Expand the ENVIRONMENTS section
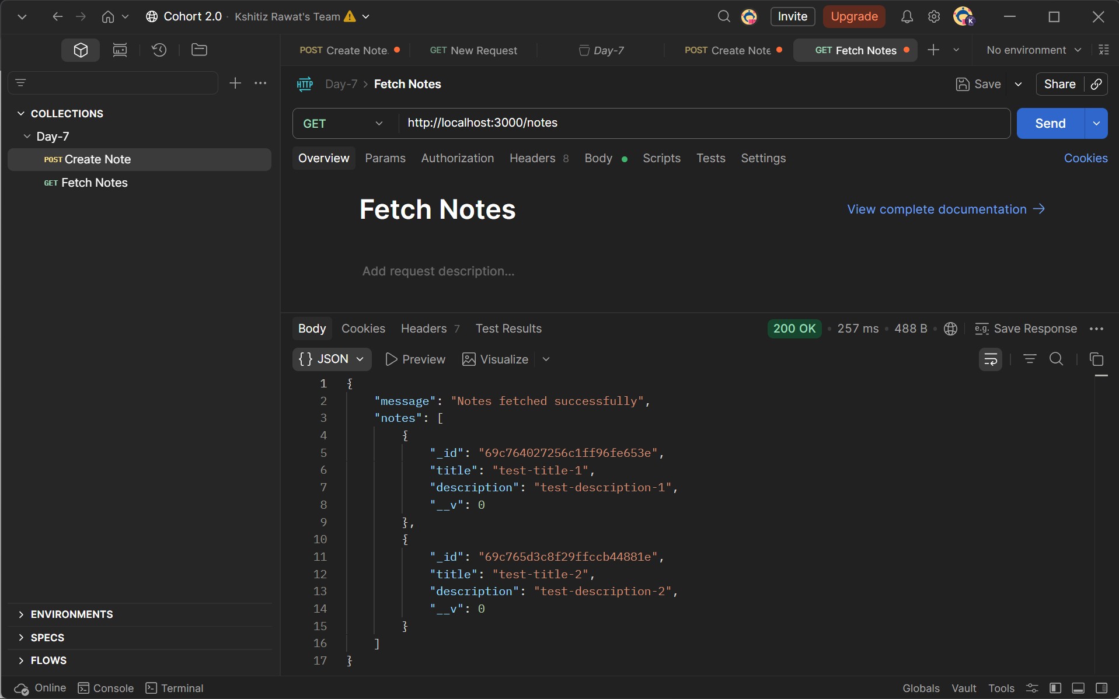 coord(72,614)
